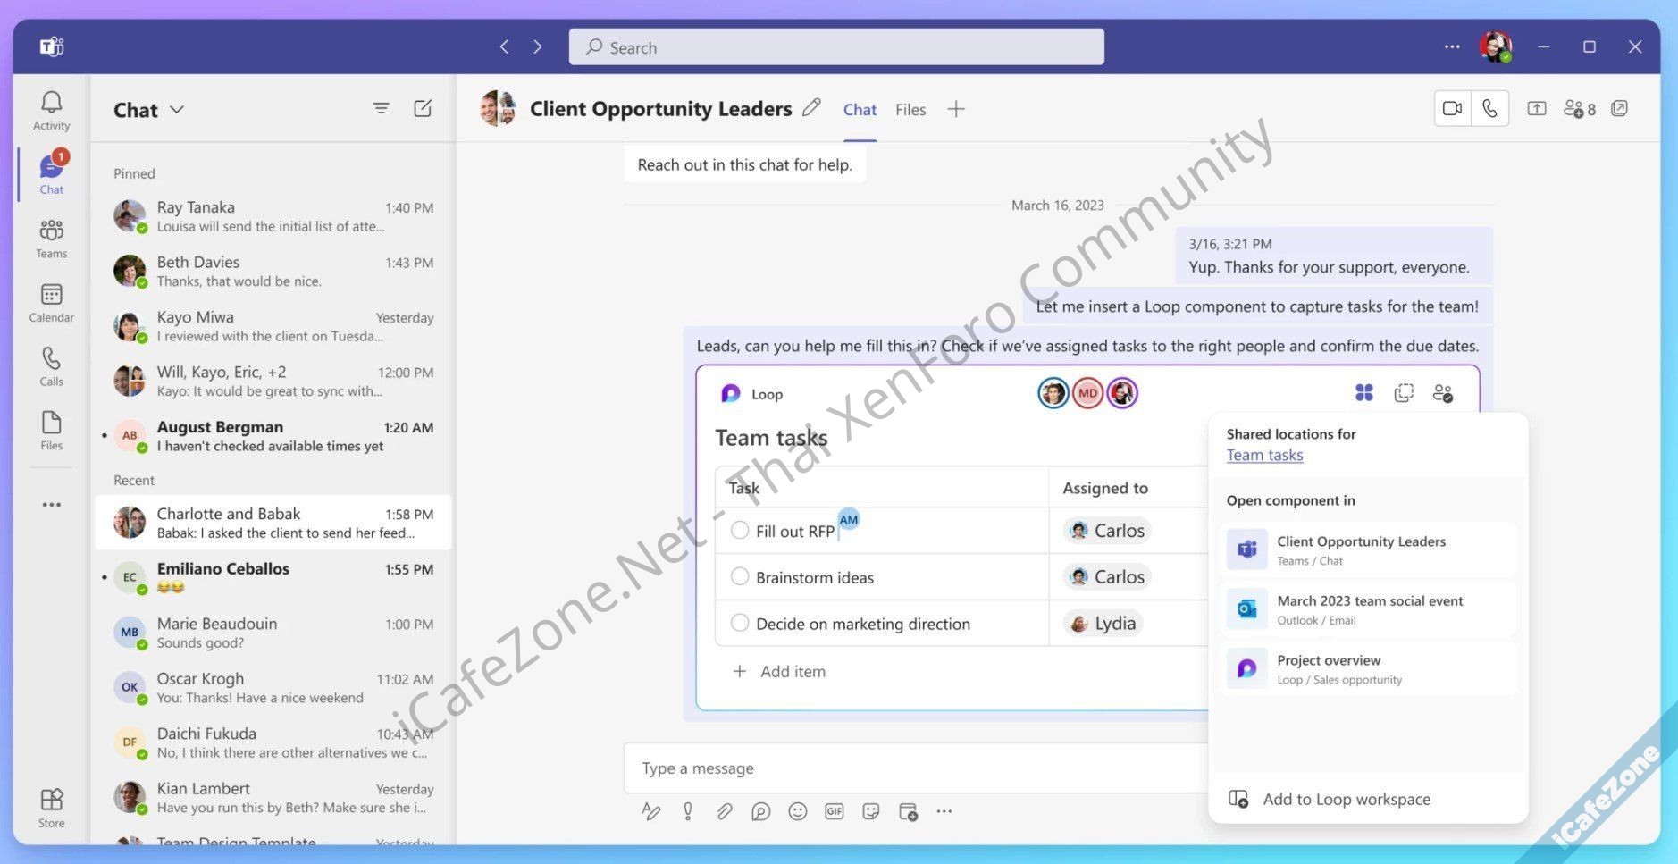Mark Brainstorm ideas as complete
1678x864 pixels.
click(x=740, y=576)
